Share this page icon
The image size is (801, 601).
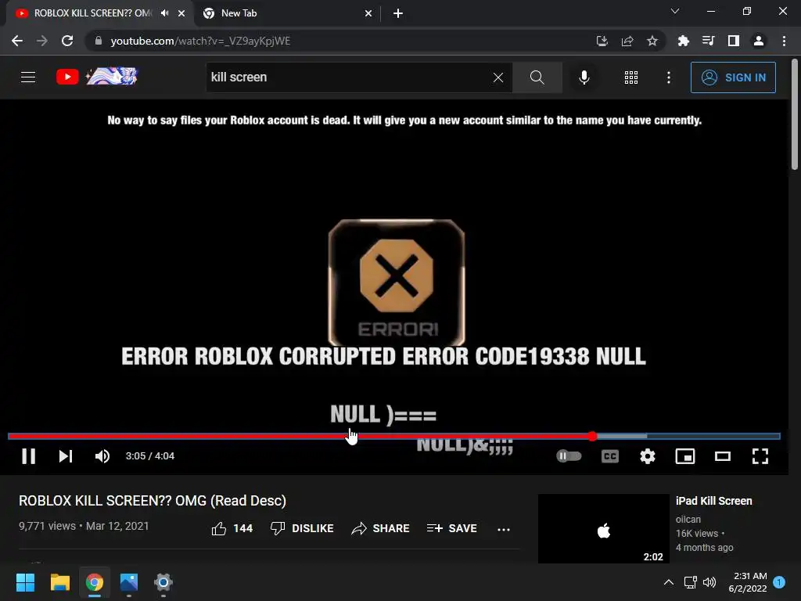[x=627, y=41]
